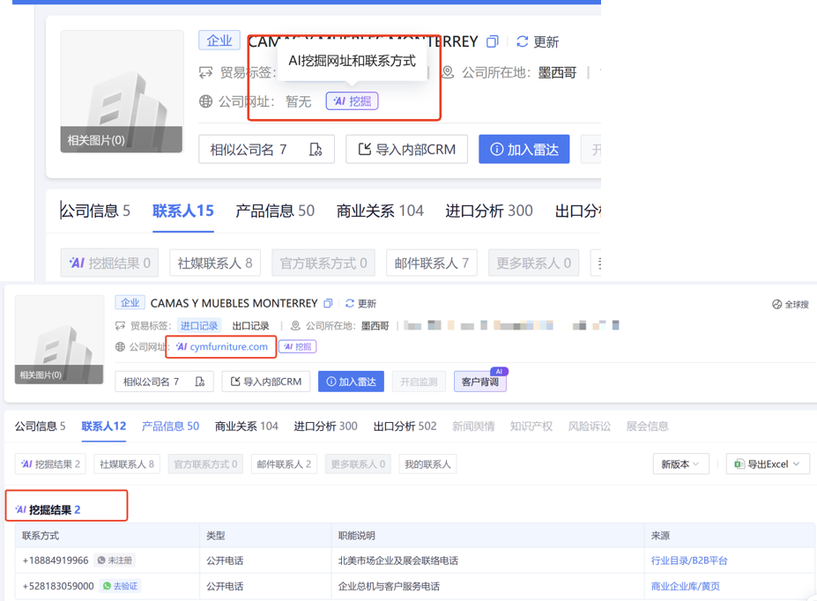This screenshot has width=817, height=601.
Task: Switch to the 出口分析 502 tab
Action: point(405,426)
